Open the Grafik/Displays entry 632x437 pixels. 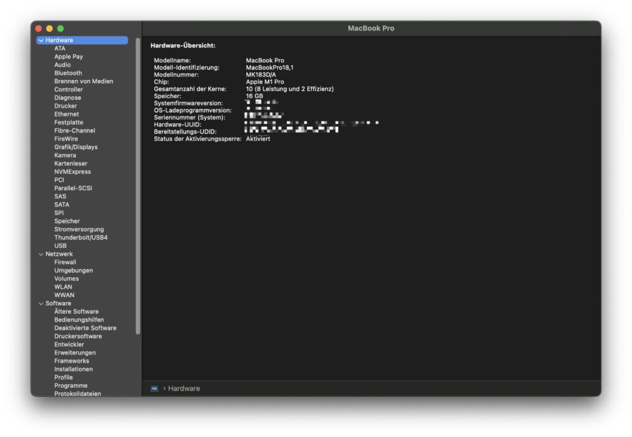tap(75, 147)
